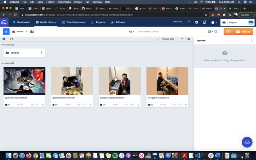256x160 pixels.
Task: Click the Chrome address bar URL
Action: pos(79,15)
